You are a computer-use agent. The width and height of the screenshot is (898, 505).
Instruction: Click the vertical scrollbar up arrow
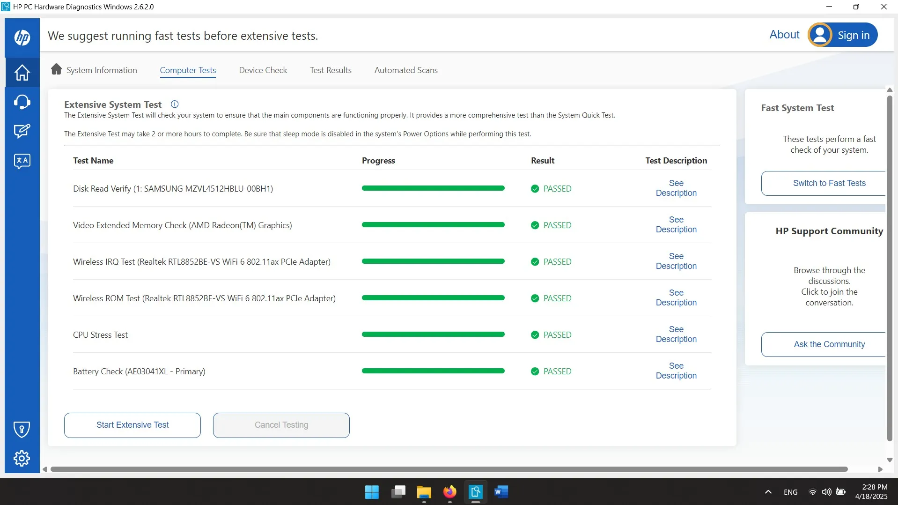pyautogui.click(x=890, y=90)
